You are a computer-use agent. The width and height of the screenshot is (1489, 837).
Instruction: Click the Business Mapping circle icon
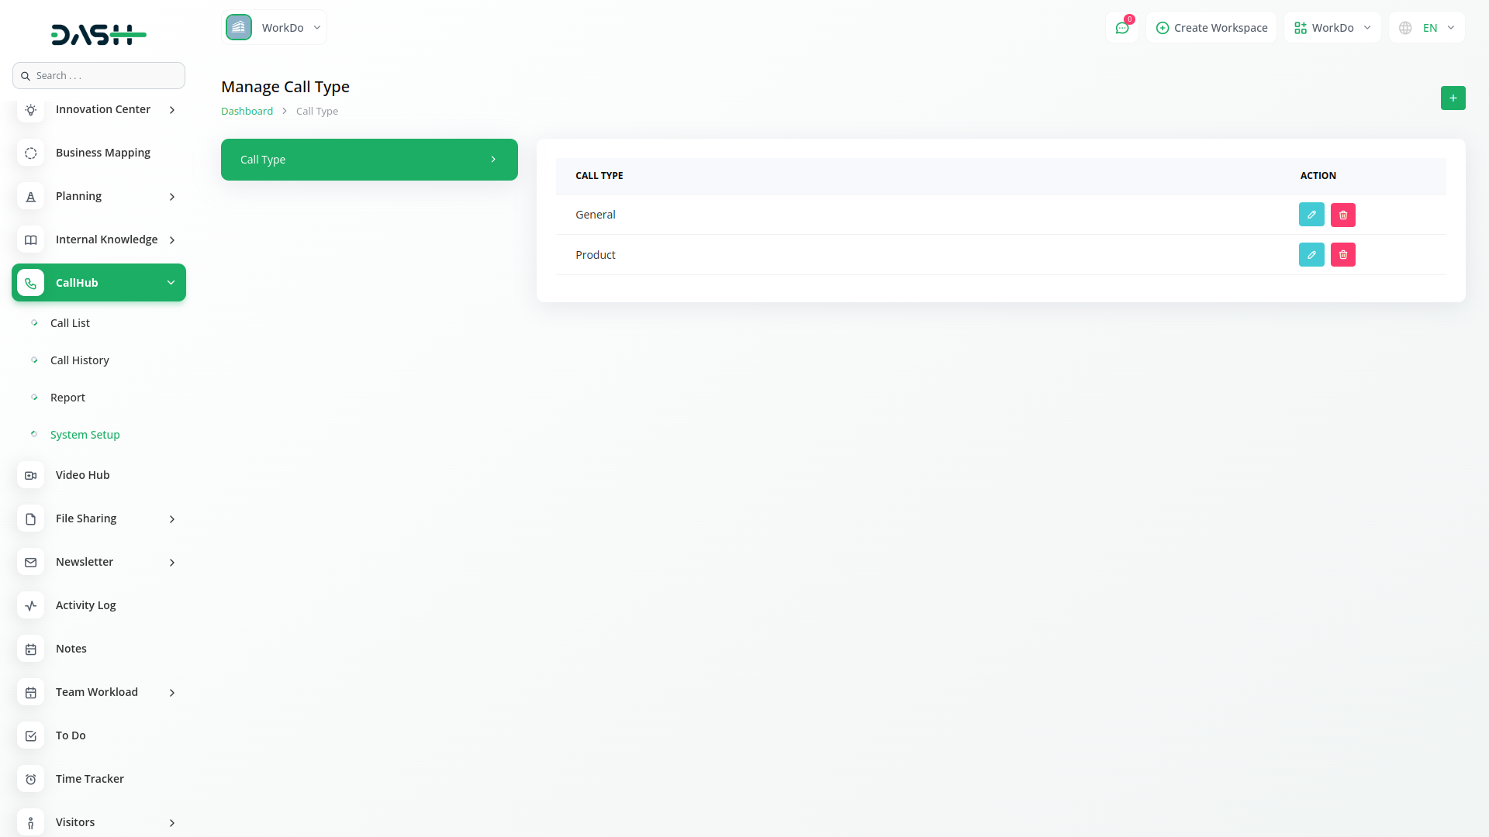click(30, 153)
